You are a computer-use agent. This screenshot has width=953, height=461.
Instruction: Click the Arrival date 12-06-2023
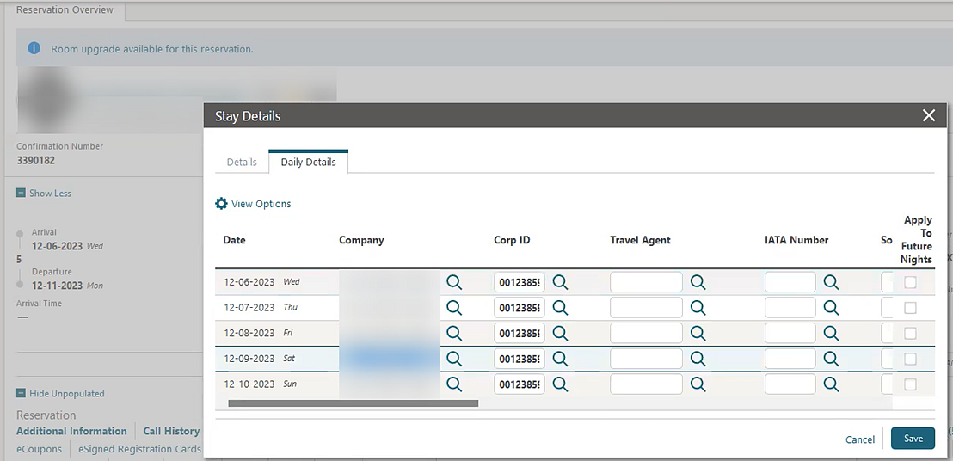pyautogui.click(x=57, y=246)
